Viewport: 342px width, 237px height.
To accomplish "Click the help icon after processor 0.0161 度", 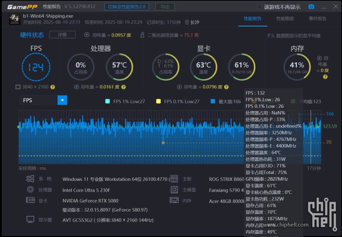I will pos(123,87).
